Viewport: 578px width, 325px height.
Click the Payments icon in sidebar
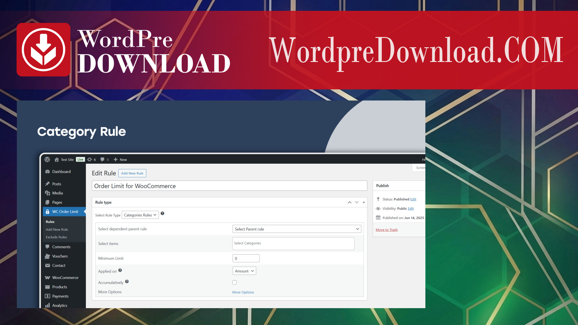point(48,296)
